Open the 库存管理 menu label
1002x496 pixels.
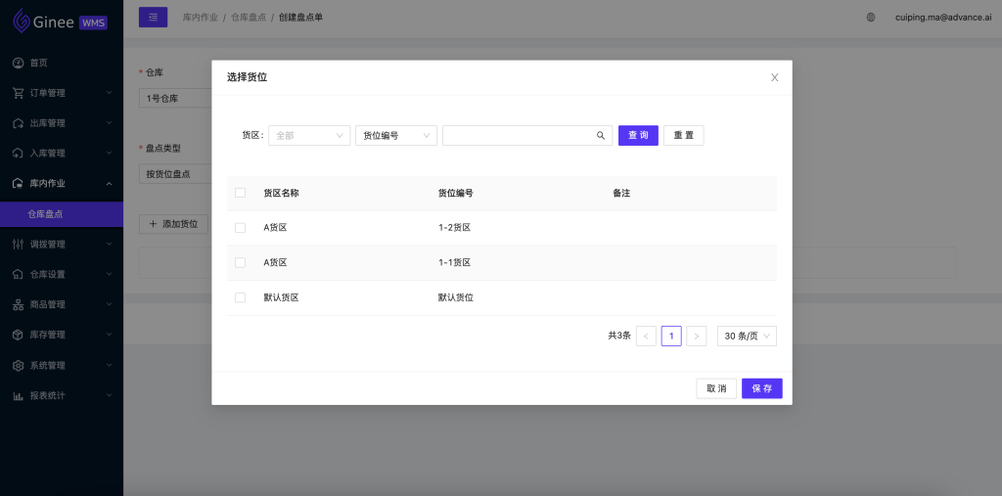point(47,335)
